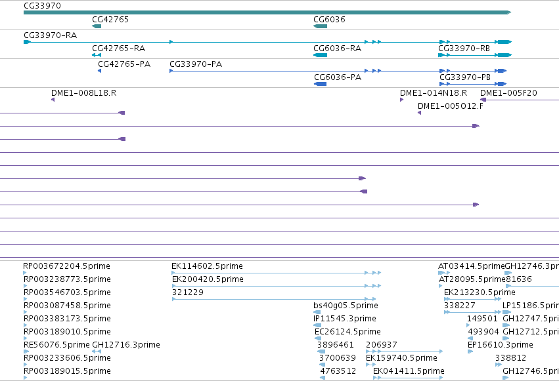This screenshot has width=559, height=381.
Task: Select the CG33970 gene bar
Action: pyautogui.click(x=267, y=12)
